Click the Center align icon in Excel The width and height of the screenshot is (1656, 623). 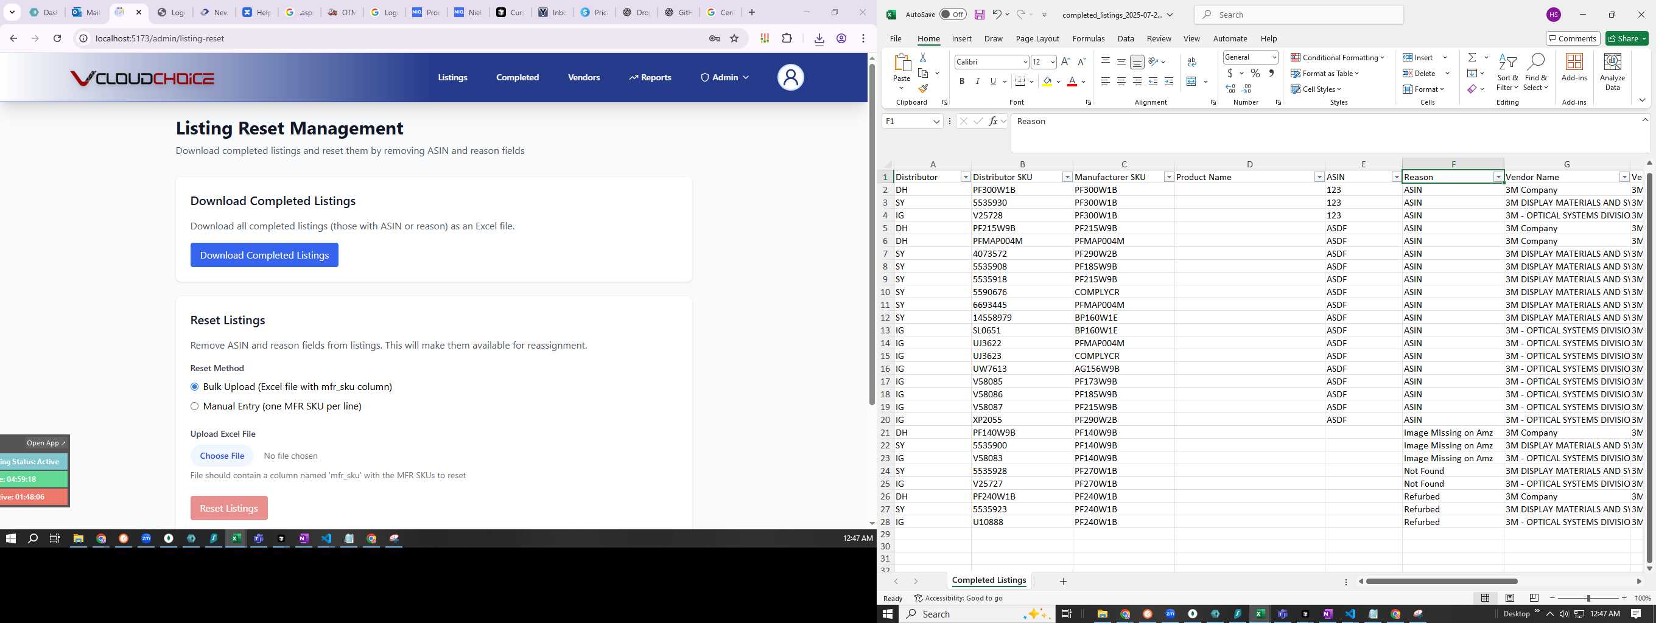[x=1121, y=82]
